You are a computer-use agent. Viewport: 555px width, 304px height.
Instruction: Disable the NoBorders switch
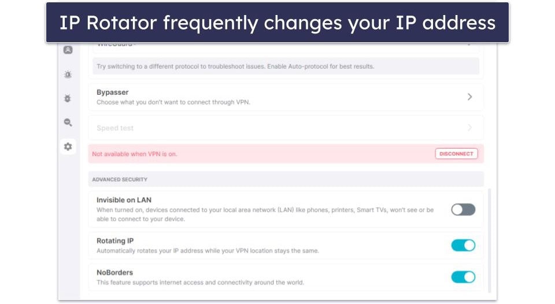[463, 277]
